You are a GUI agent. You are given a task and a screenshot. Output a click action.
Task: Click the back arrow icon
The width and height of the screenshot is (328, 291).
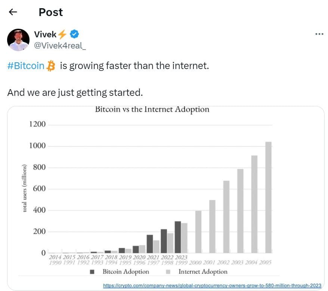pos(13,12)
